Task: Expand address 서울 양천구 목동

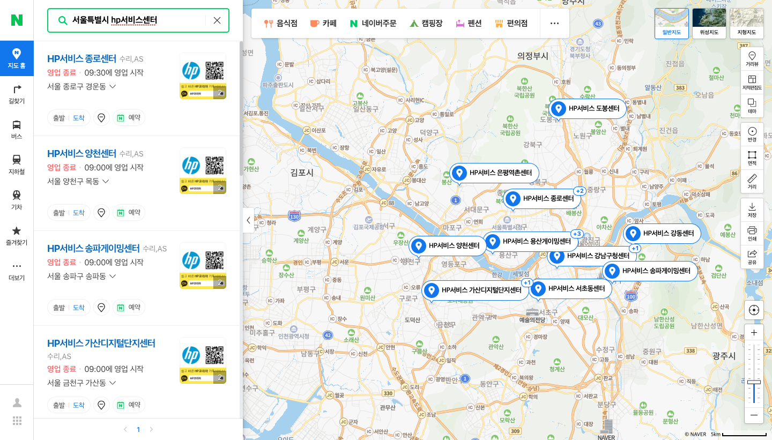Action: pos(78,181)
